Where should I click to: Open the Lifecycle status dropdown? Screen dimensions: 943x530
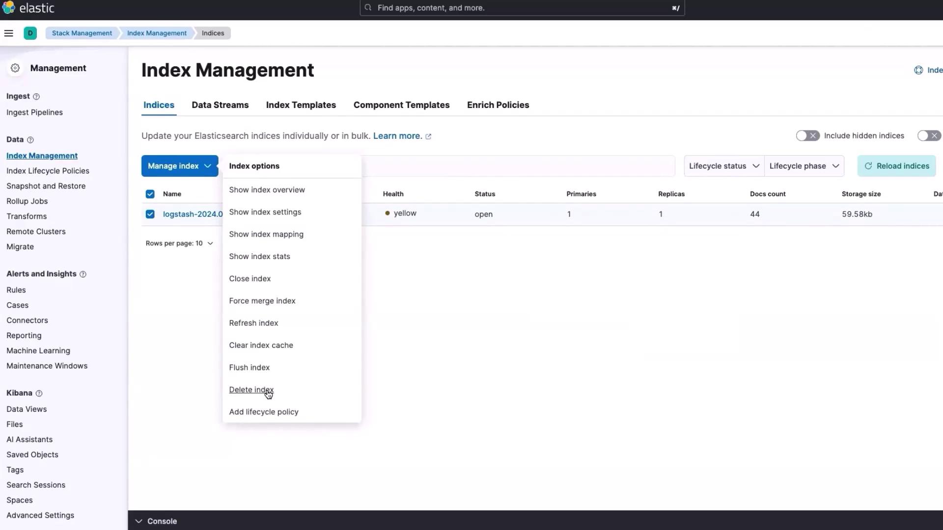[723, 166]
